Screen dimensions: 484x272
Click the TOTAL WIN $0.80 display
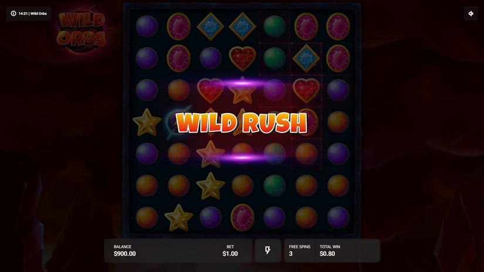(330, 250)
